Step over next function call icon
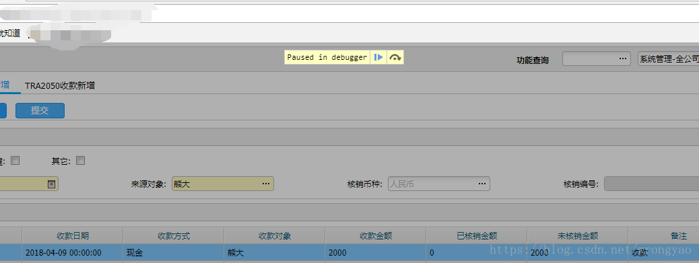Screen dimensions: 699x263 click(x=395, y=57)
